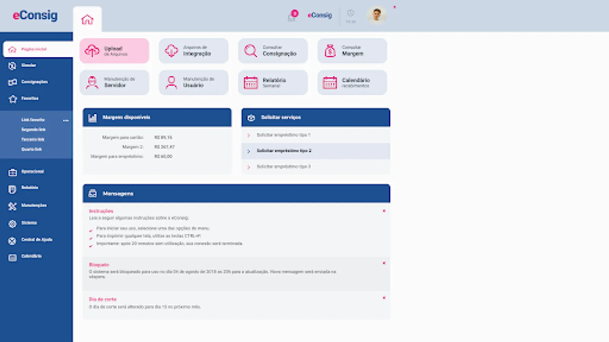Screen dimensions: 609x342
Task: Open the notifications bell
Action: pos(291,16)
